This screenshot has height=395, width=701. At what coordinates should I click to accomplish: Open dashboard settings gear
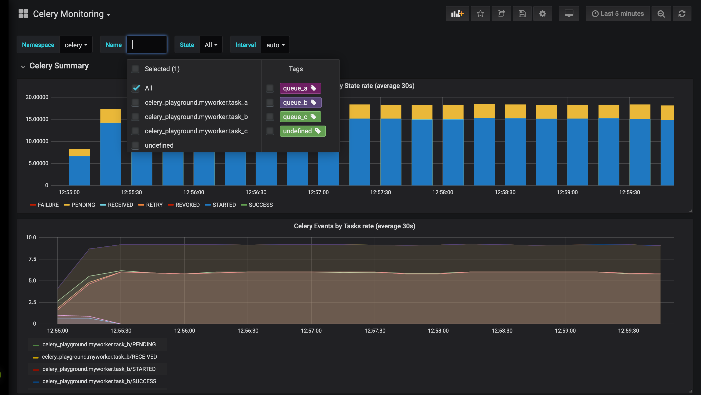click(542, 14)
